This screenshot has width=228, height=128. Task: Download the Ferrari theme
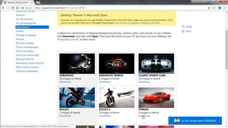(x=144, y=116)
